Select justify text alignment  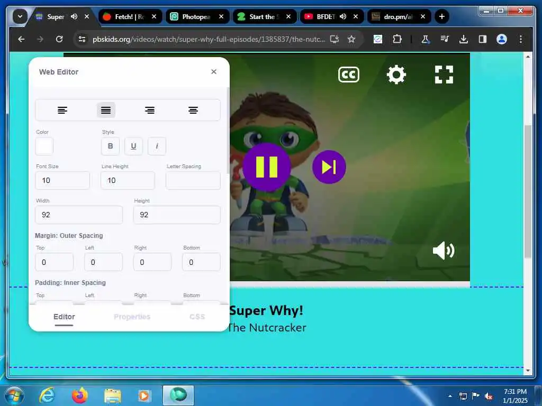click(106, 110)
